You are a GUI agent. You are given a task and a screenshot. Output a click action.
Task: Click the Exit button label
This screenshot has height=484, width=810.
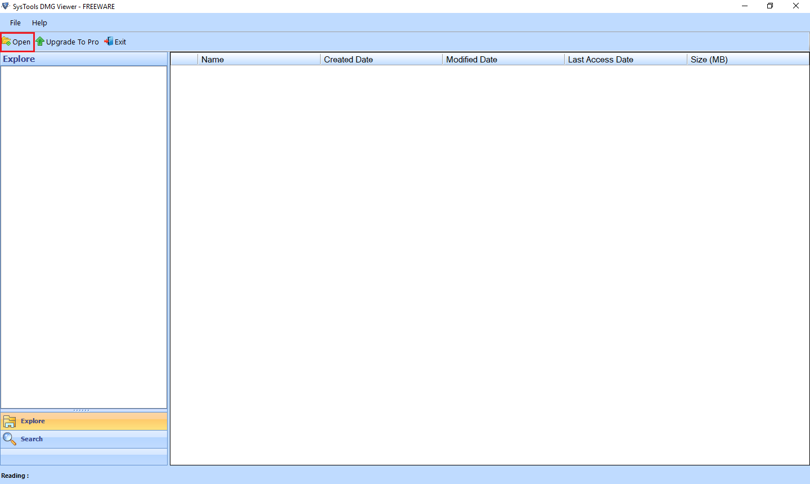click(120, 42)
